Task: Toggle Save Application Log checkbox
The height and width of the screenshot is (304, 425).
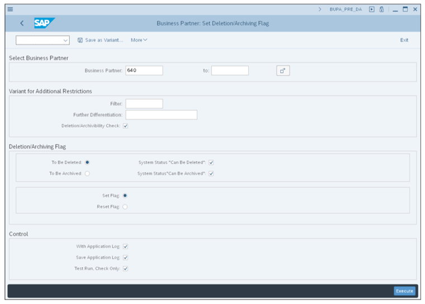Action: tap(125, 258)
